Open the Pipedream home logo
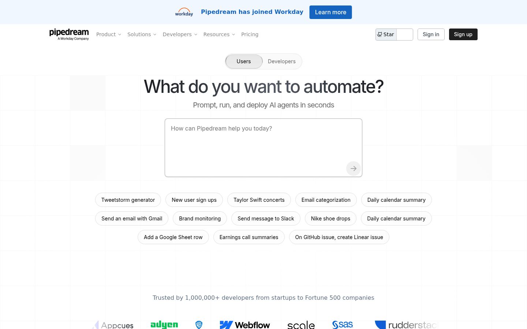 69,34
